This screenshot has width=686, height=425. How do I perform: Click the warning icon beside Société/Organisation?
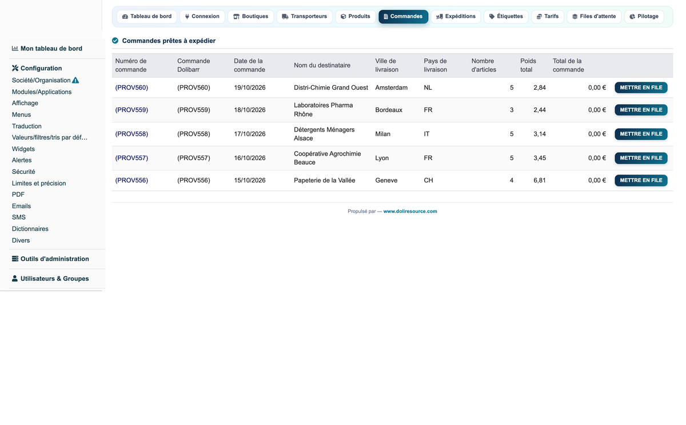tap(75, 81)
